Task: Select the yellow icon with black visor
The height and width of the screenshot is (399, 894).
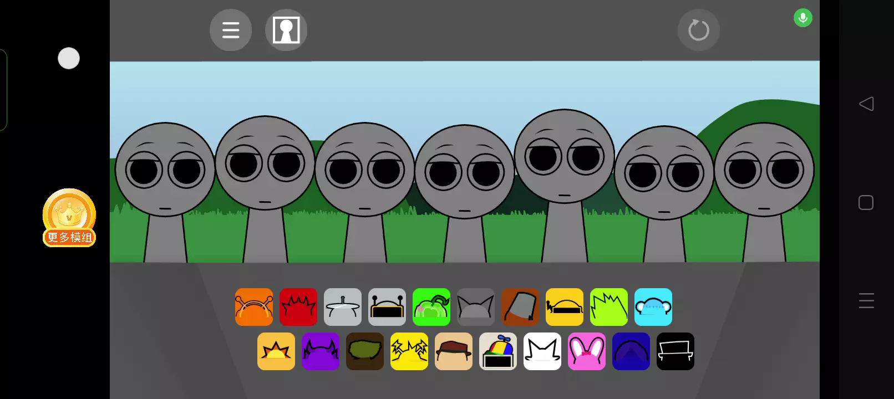Action: pyautogui.click(x=565, y=307)
